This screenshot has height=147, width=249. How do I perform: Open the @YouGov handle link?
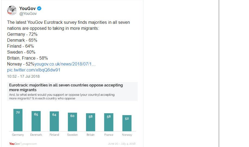28,14
